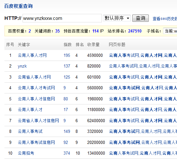Click the 百度权重查询 page heading
Image resolution: width=177 pixels, height=160 pixels.
[18, 6]
